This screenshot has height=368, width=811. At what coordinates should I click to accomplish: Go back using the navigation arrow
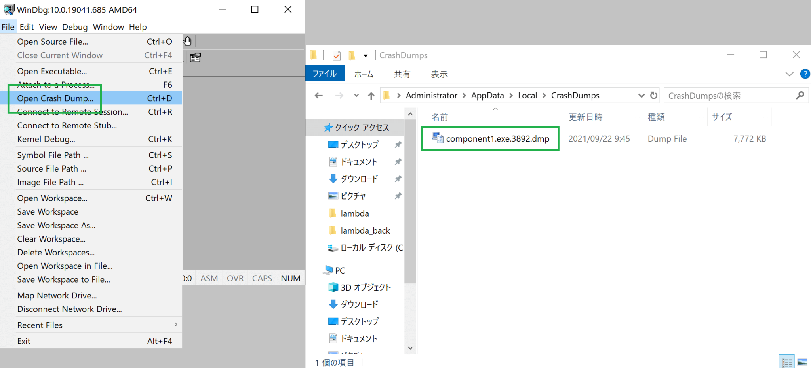click(318, 95)
